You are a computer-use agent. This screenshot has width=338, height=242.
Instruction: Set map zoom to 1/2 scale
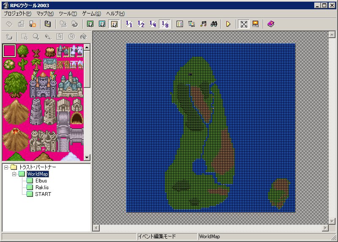[x=141, y=24]
